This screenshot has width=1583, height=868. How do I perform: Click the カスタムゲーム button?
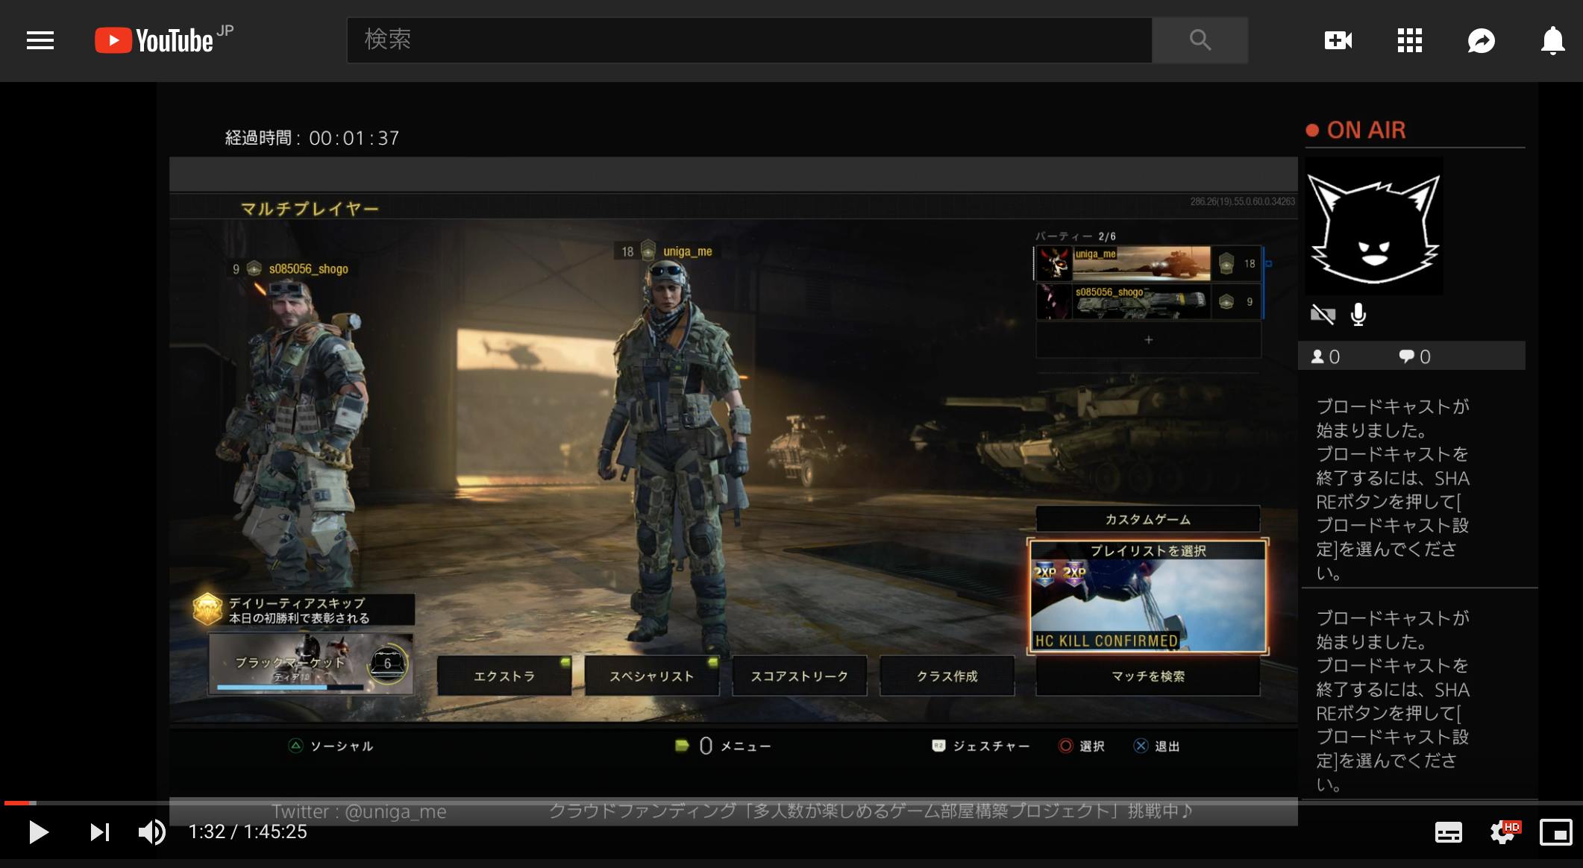(x=1147, y=519)
